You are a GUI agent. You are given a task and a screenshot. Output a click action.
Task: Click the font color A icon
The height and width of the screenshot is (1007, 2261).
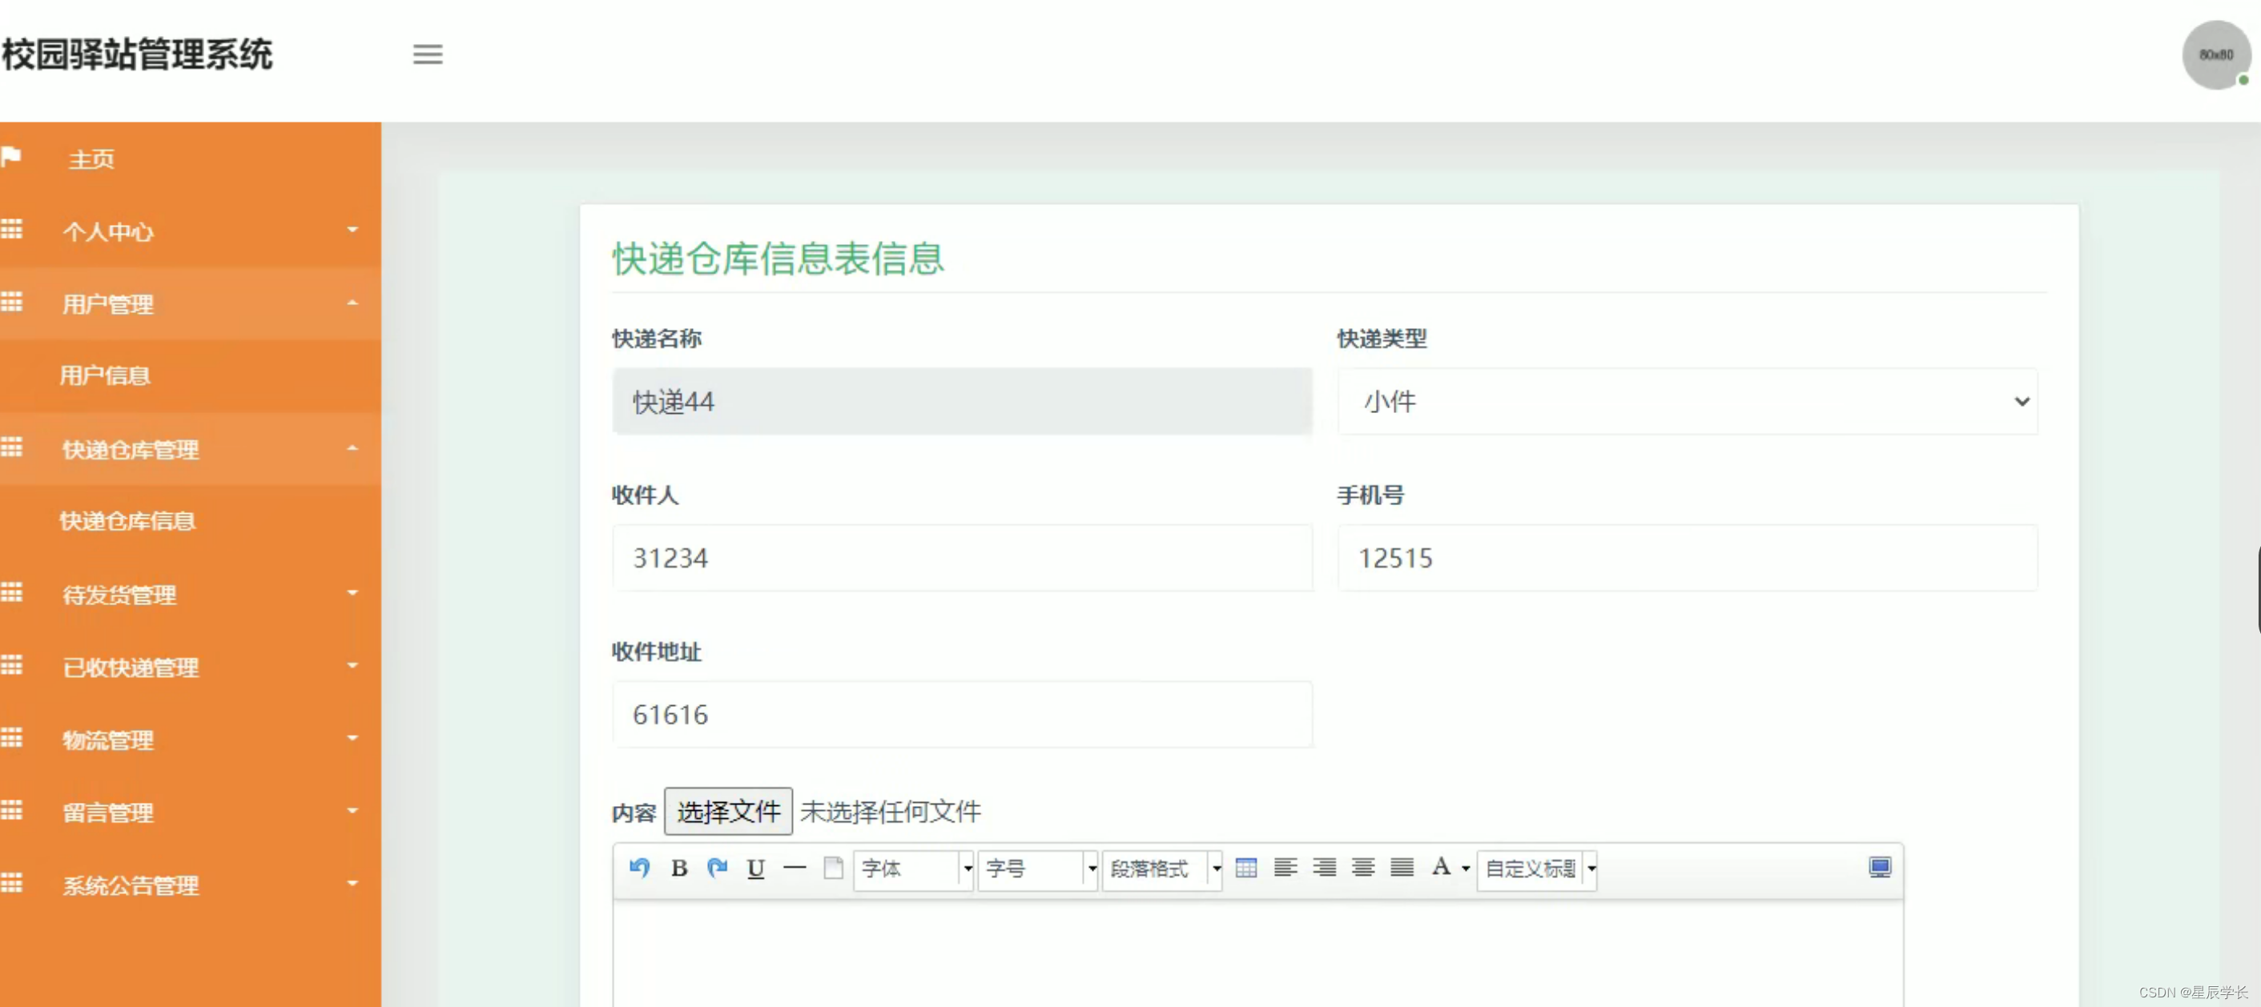click(x=1441, y=869)
